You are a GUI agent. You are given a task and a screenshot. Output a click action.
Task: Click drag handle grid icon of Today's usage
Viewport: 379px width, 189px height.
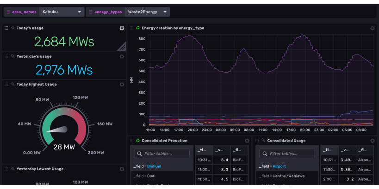click(6, 28)
